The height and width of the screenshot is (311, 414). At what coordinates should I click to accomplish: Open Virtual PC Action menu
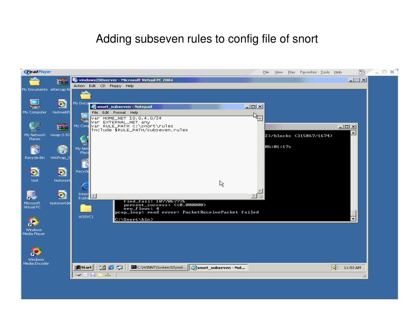pyautogui.click(x=79, y=86)
